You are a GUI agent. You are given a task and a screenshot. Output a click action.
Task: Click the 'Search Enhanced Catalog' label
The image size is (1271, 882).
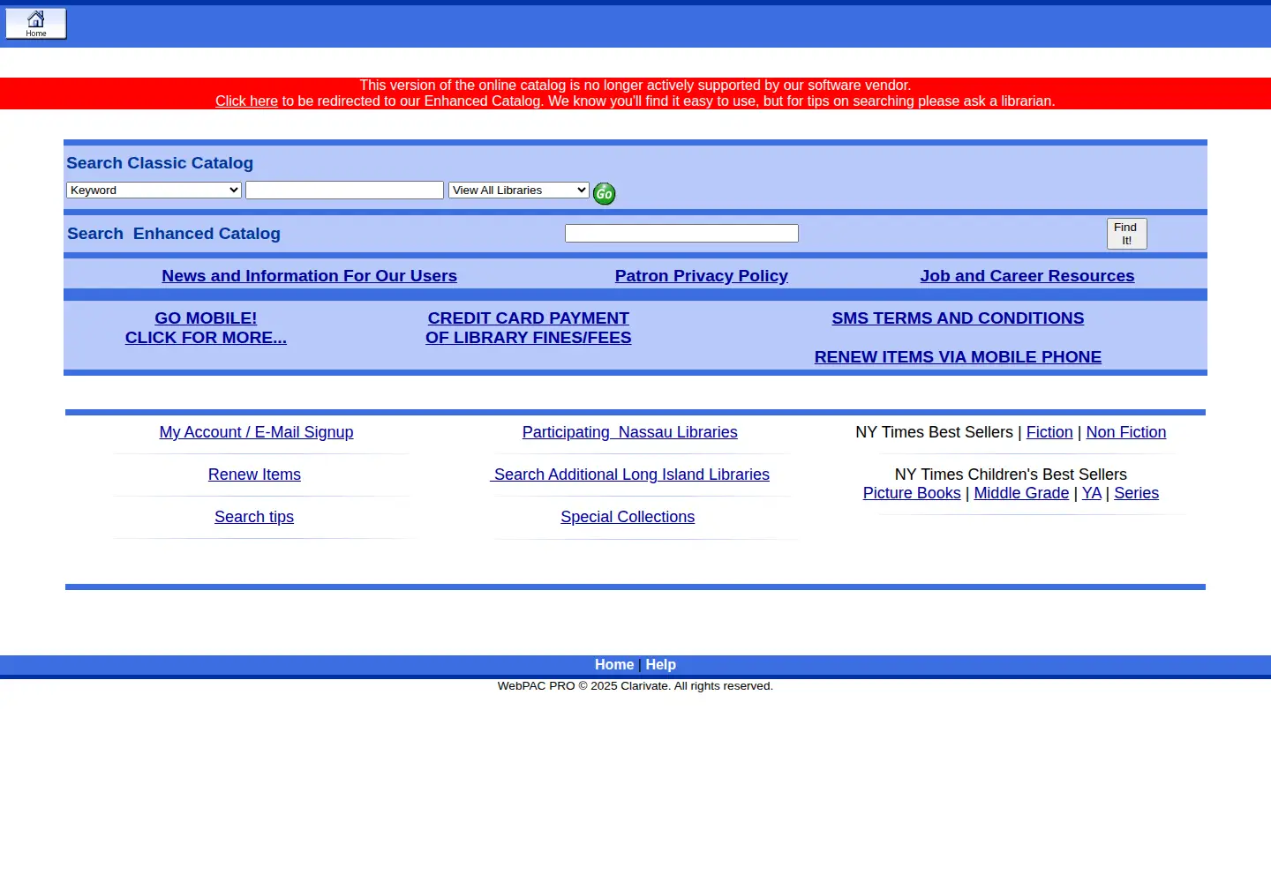174,234
